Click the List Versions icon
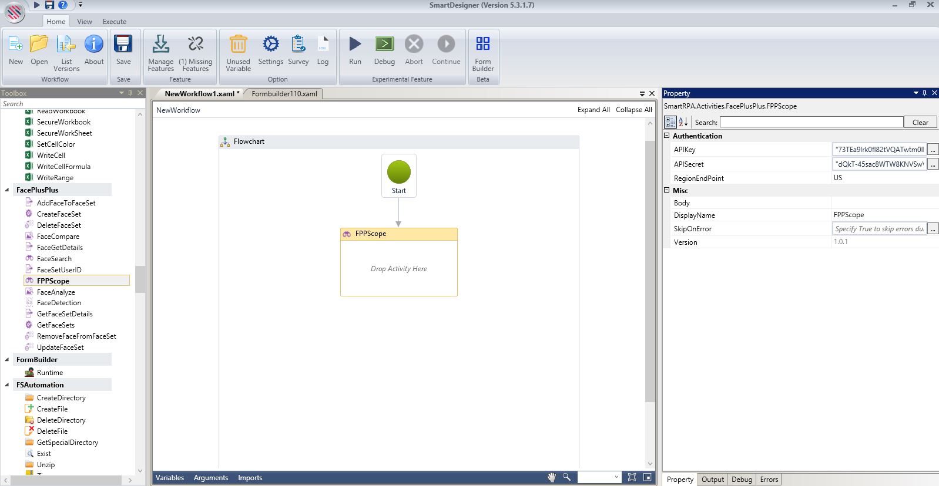 click(x=66, y=45)
